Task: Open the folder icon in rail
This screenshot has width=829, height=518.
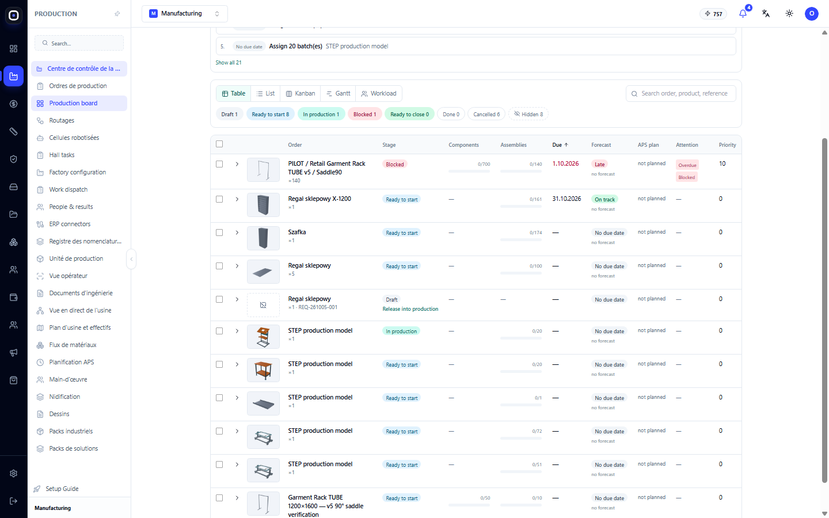Action: tap(14, 214)
